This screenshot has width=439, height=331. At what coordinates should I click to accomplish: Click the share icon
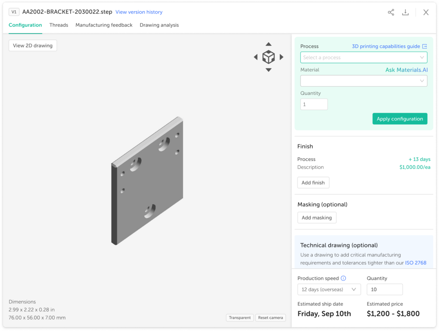point(391,12)
